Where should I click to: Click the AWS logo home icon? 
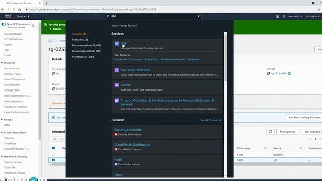(x=8, y=16)
